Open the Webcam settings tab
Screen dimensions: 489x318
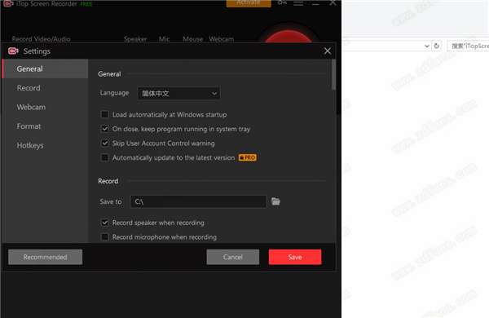(x=45, y=107)
